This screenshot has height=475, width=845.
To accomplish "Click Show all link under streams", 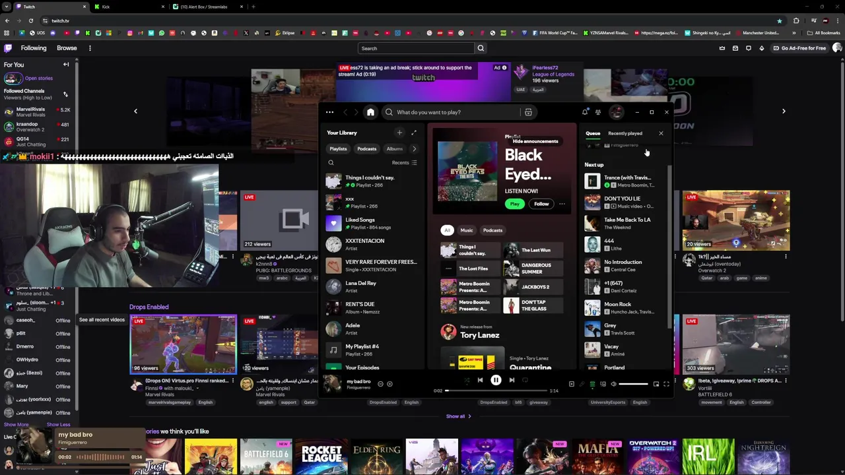I will pos(459,416).
